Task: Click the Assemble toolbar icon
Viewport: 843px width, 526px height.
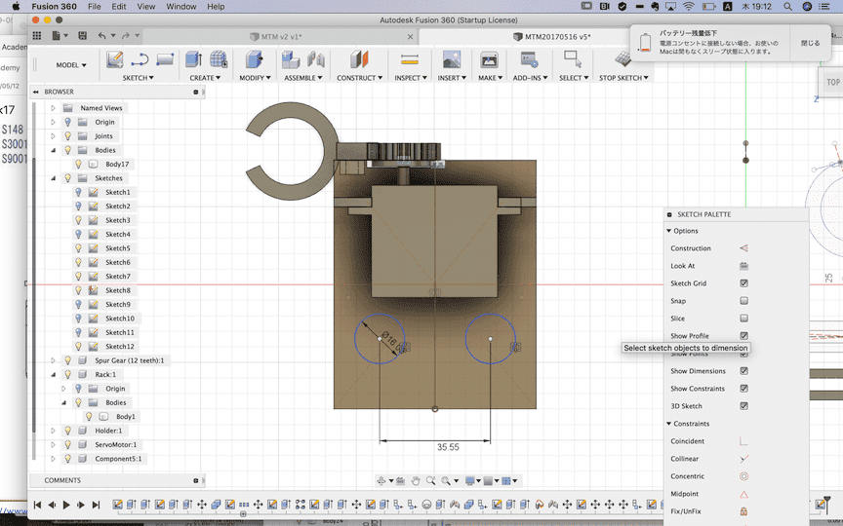Action: click(x=291, y=60)
